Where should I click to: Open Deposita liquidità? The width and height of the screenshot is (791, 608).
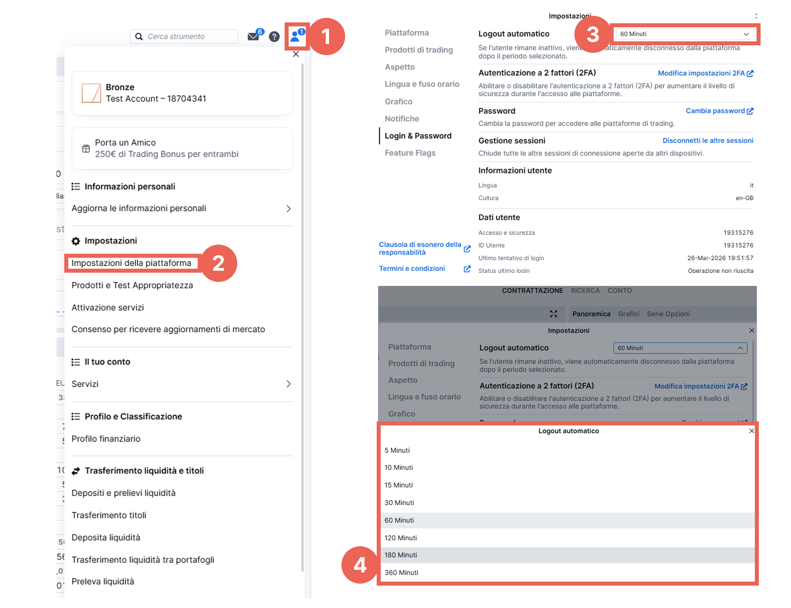click(x=106, y=537)
